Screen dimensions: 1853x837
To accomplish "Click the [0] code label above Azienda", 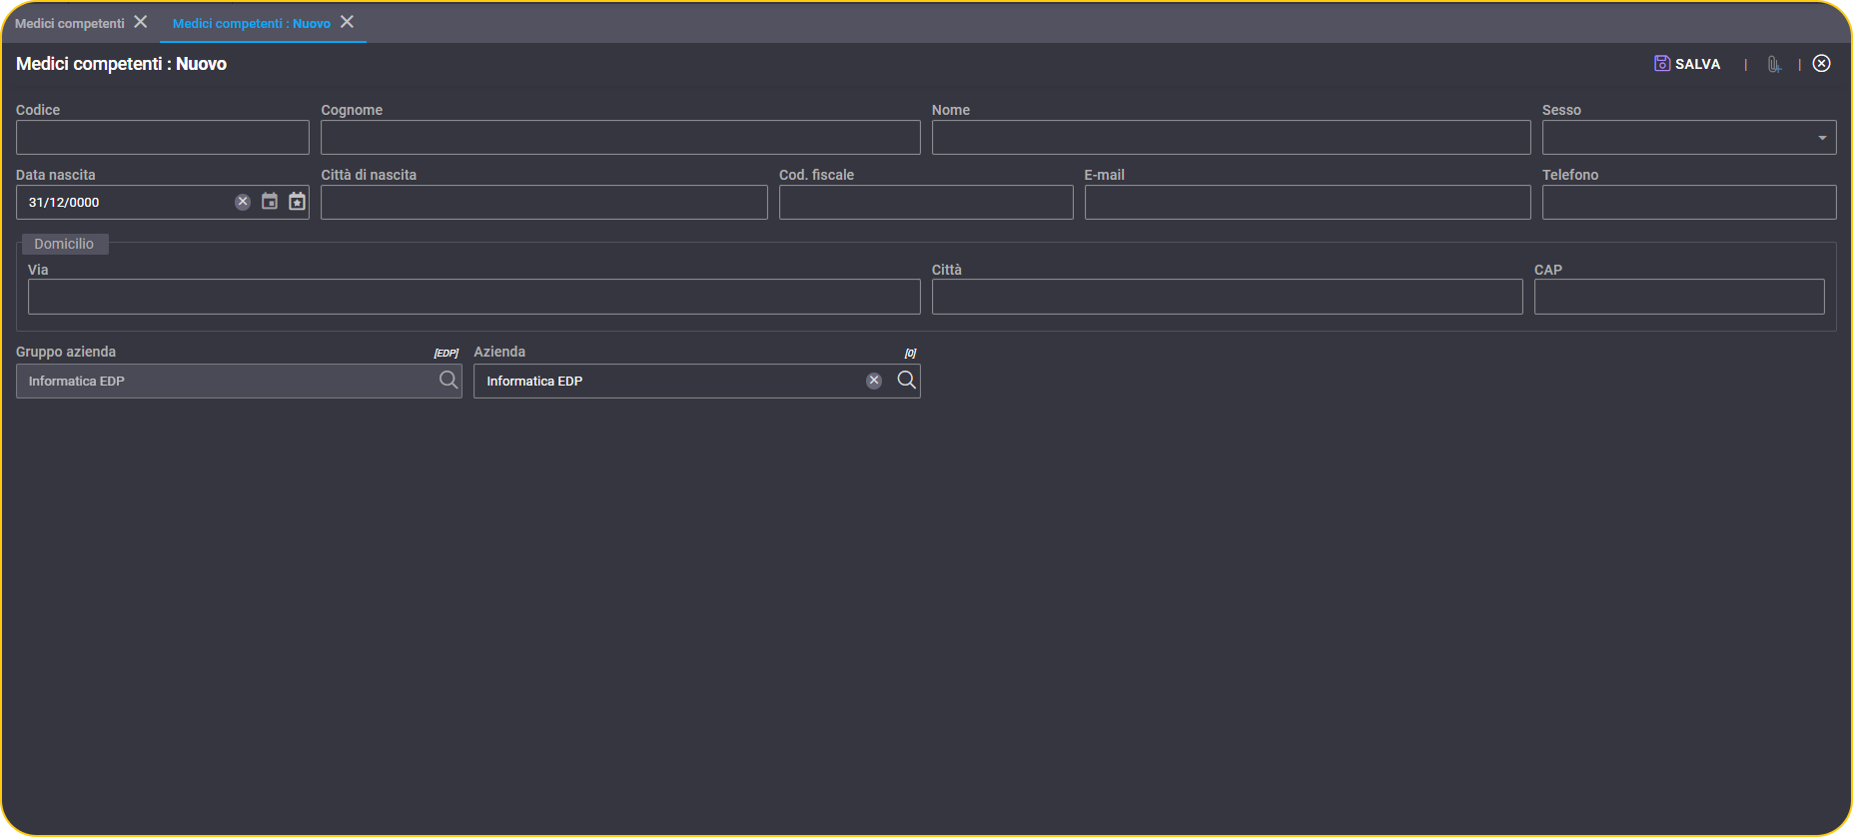I will click(910, 354).
